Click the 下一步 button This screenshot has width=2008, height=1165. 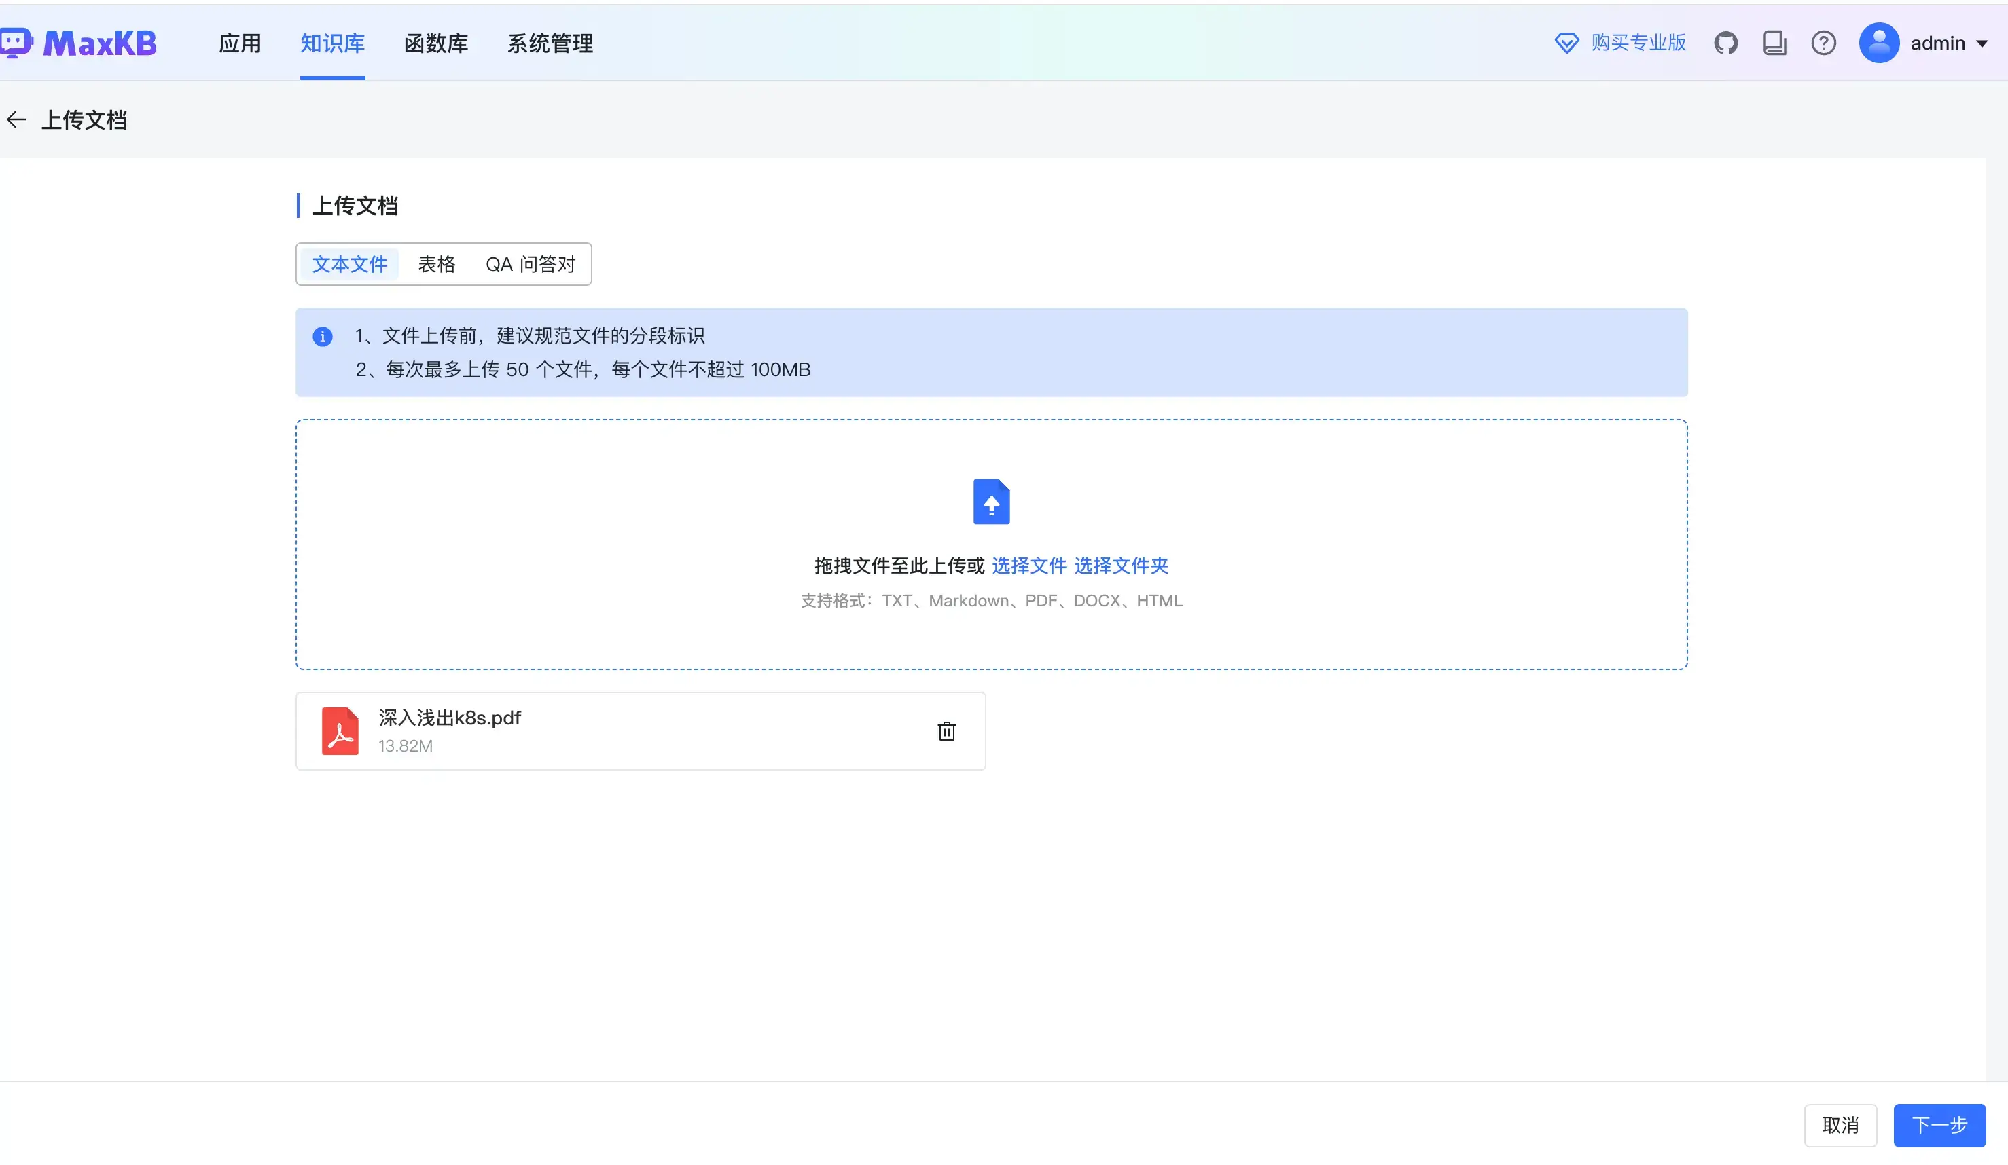[x=1939, y=1125]
